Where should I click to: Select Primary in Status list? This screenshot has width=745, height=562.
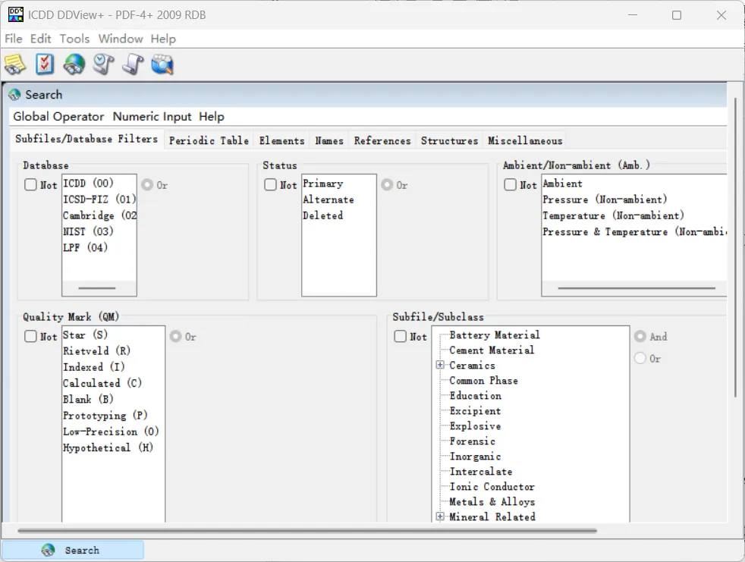(323, 184)
